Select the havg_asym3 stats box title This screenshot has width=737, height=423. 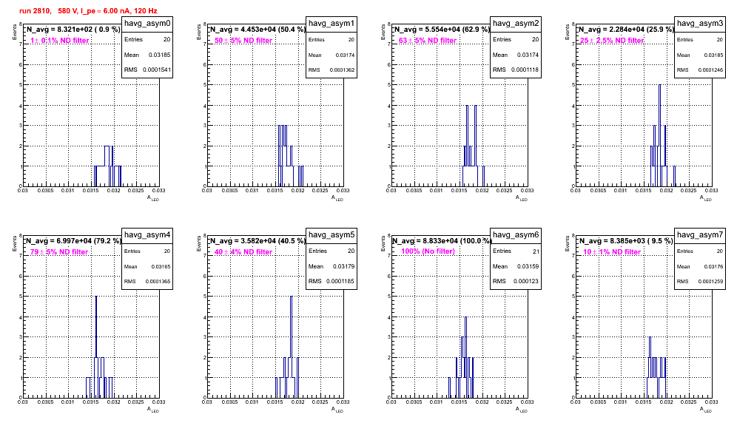[x=700, y=24]
